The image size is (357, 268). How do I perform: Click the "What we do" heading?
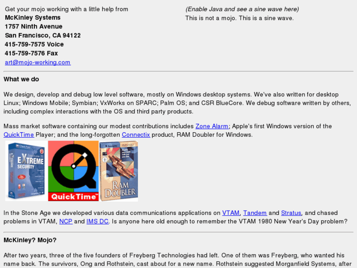22,79
